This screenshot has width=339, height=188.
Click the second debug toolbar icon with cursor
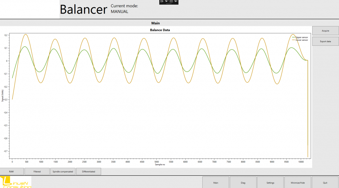pos(167,1)
